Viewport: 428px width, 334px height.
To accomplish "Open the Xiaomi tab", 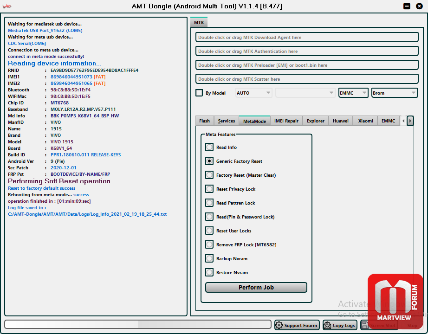I will coord(365,121).
